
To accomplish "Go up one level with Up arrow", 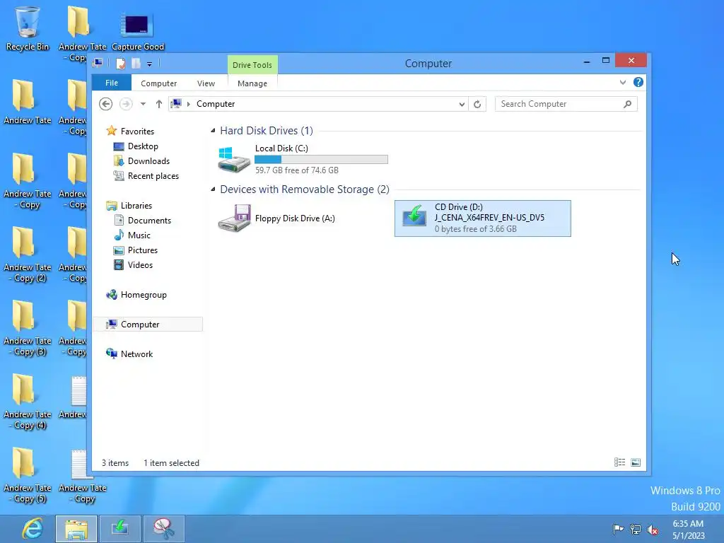I will click(159, 104).
